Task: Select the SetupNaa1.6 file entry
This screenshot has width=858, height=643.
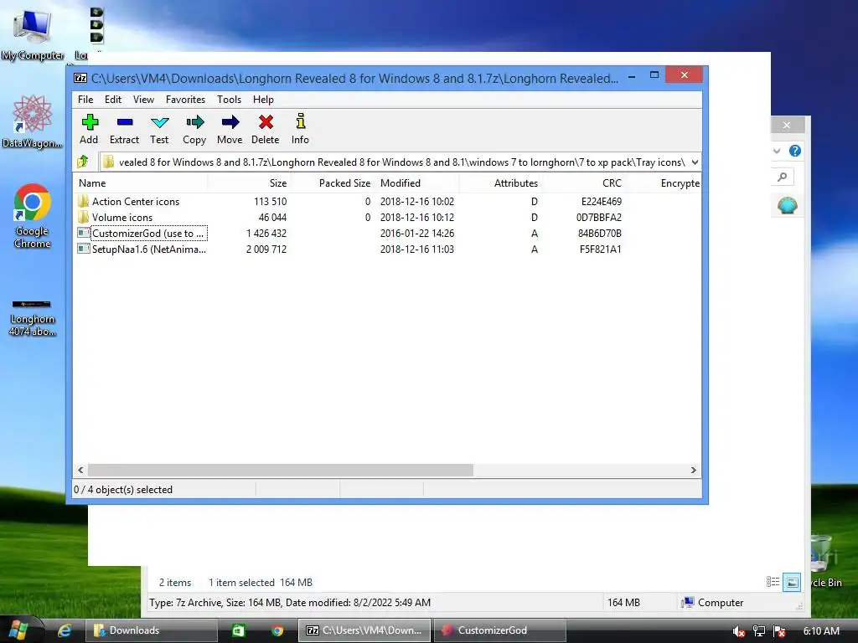Action: tap(142, 249)
